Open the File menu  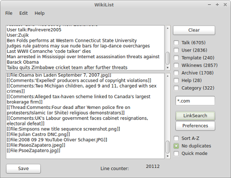pos(9,13)
